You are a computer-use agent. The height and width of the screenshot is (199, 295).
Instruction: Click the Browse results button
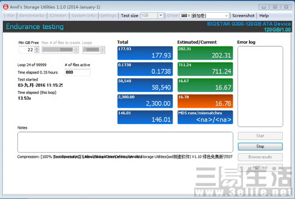coord(260,157)
